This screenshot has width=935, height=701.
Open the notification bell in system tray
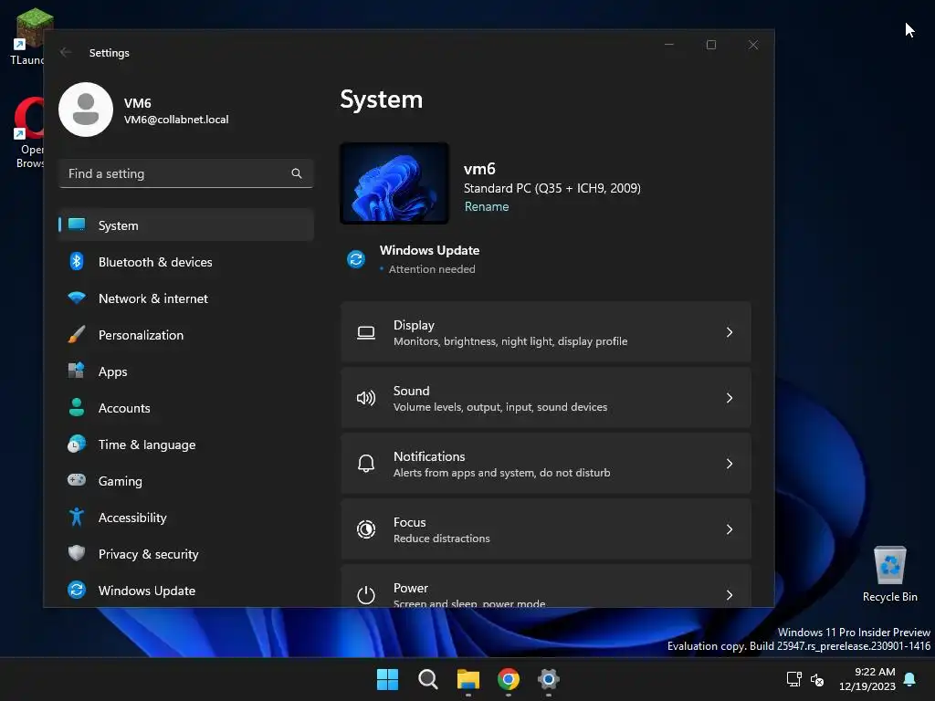click(910, 679)
